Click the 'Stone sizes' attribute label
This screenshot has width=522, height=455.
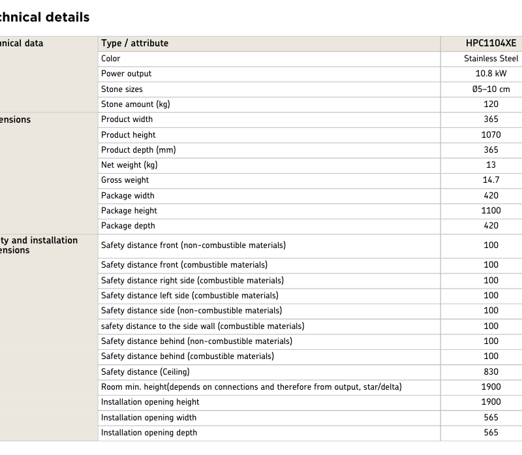click(121, 89)
